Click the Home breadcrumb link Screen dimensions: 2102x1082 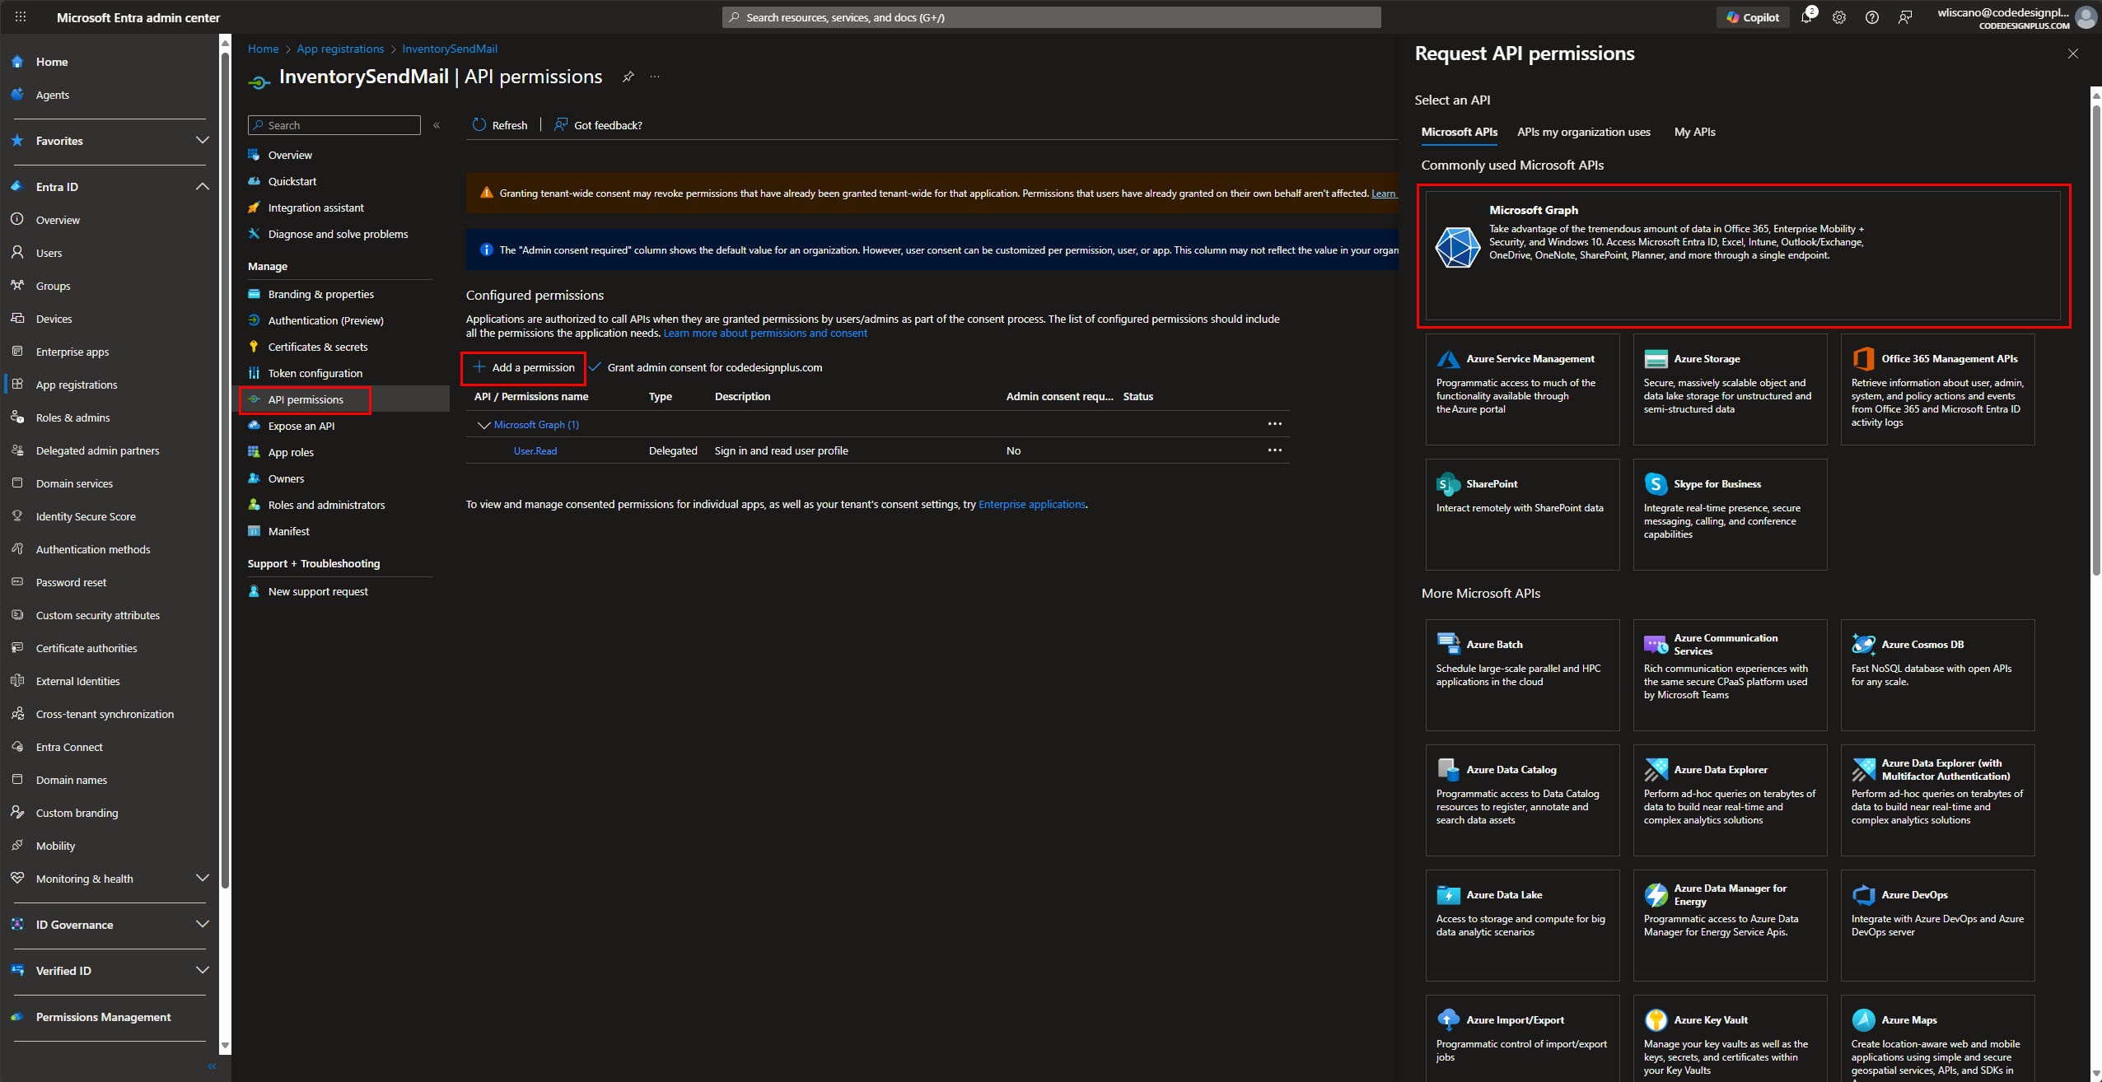tap(263, 49)
